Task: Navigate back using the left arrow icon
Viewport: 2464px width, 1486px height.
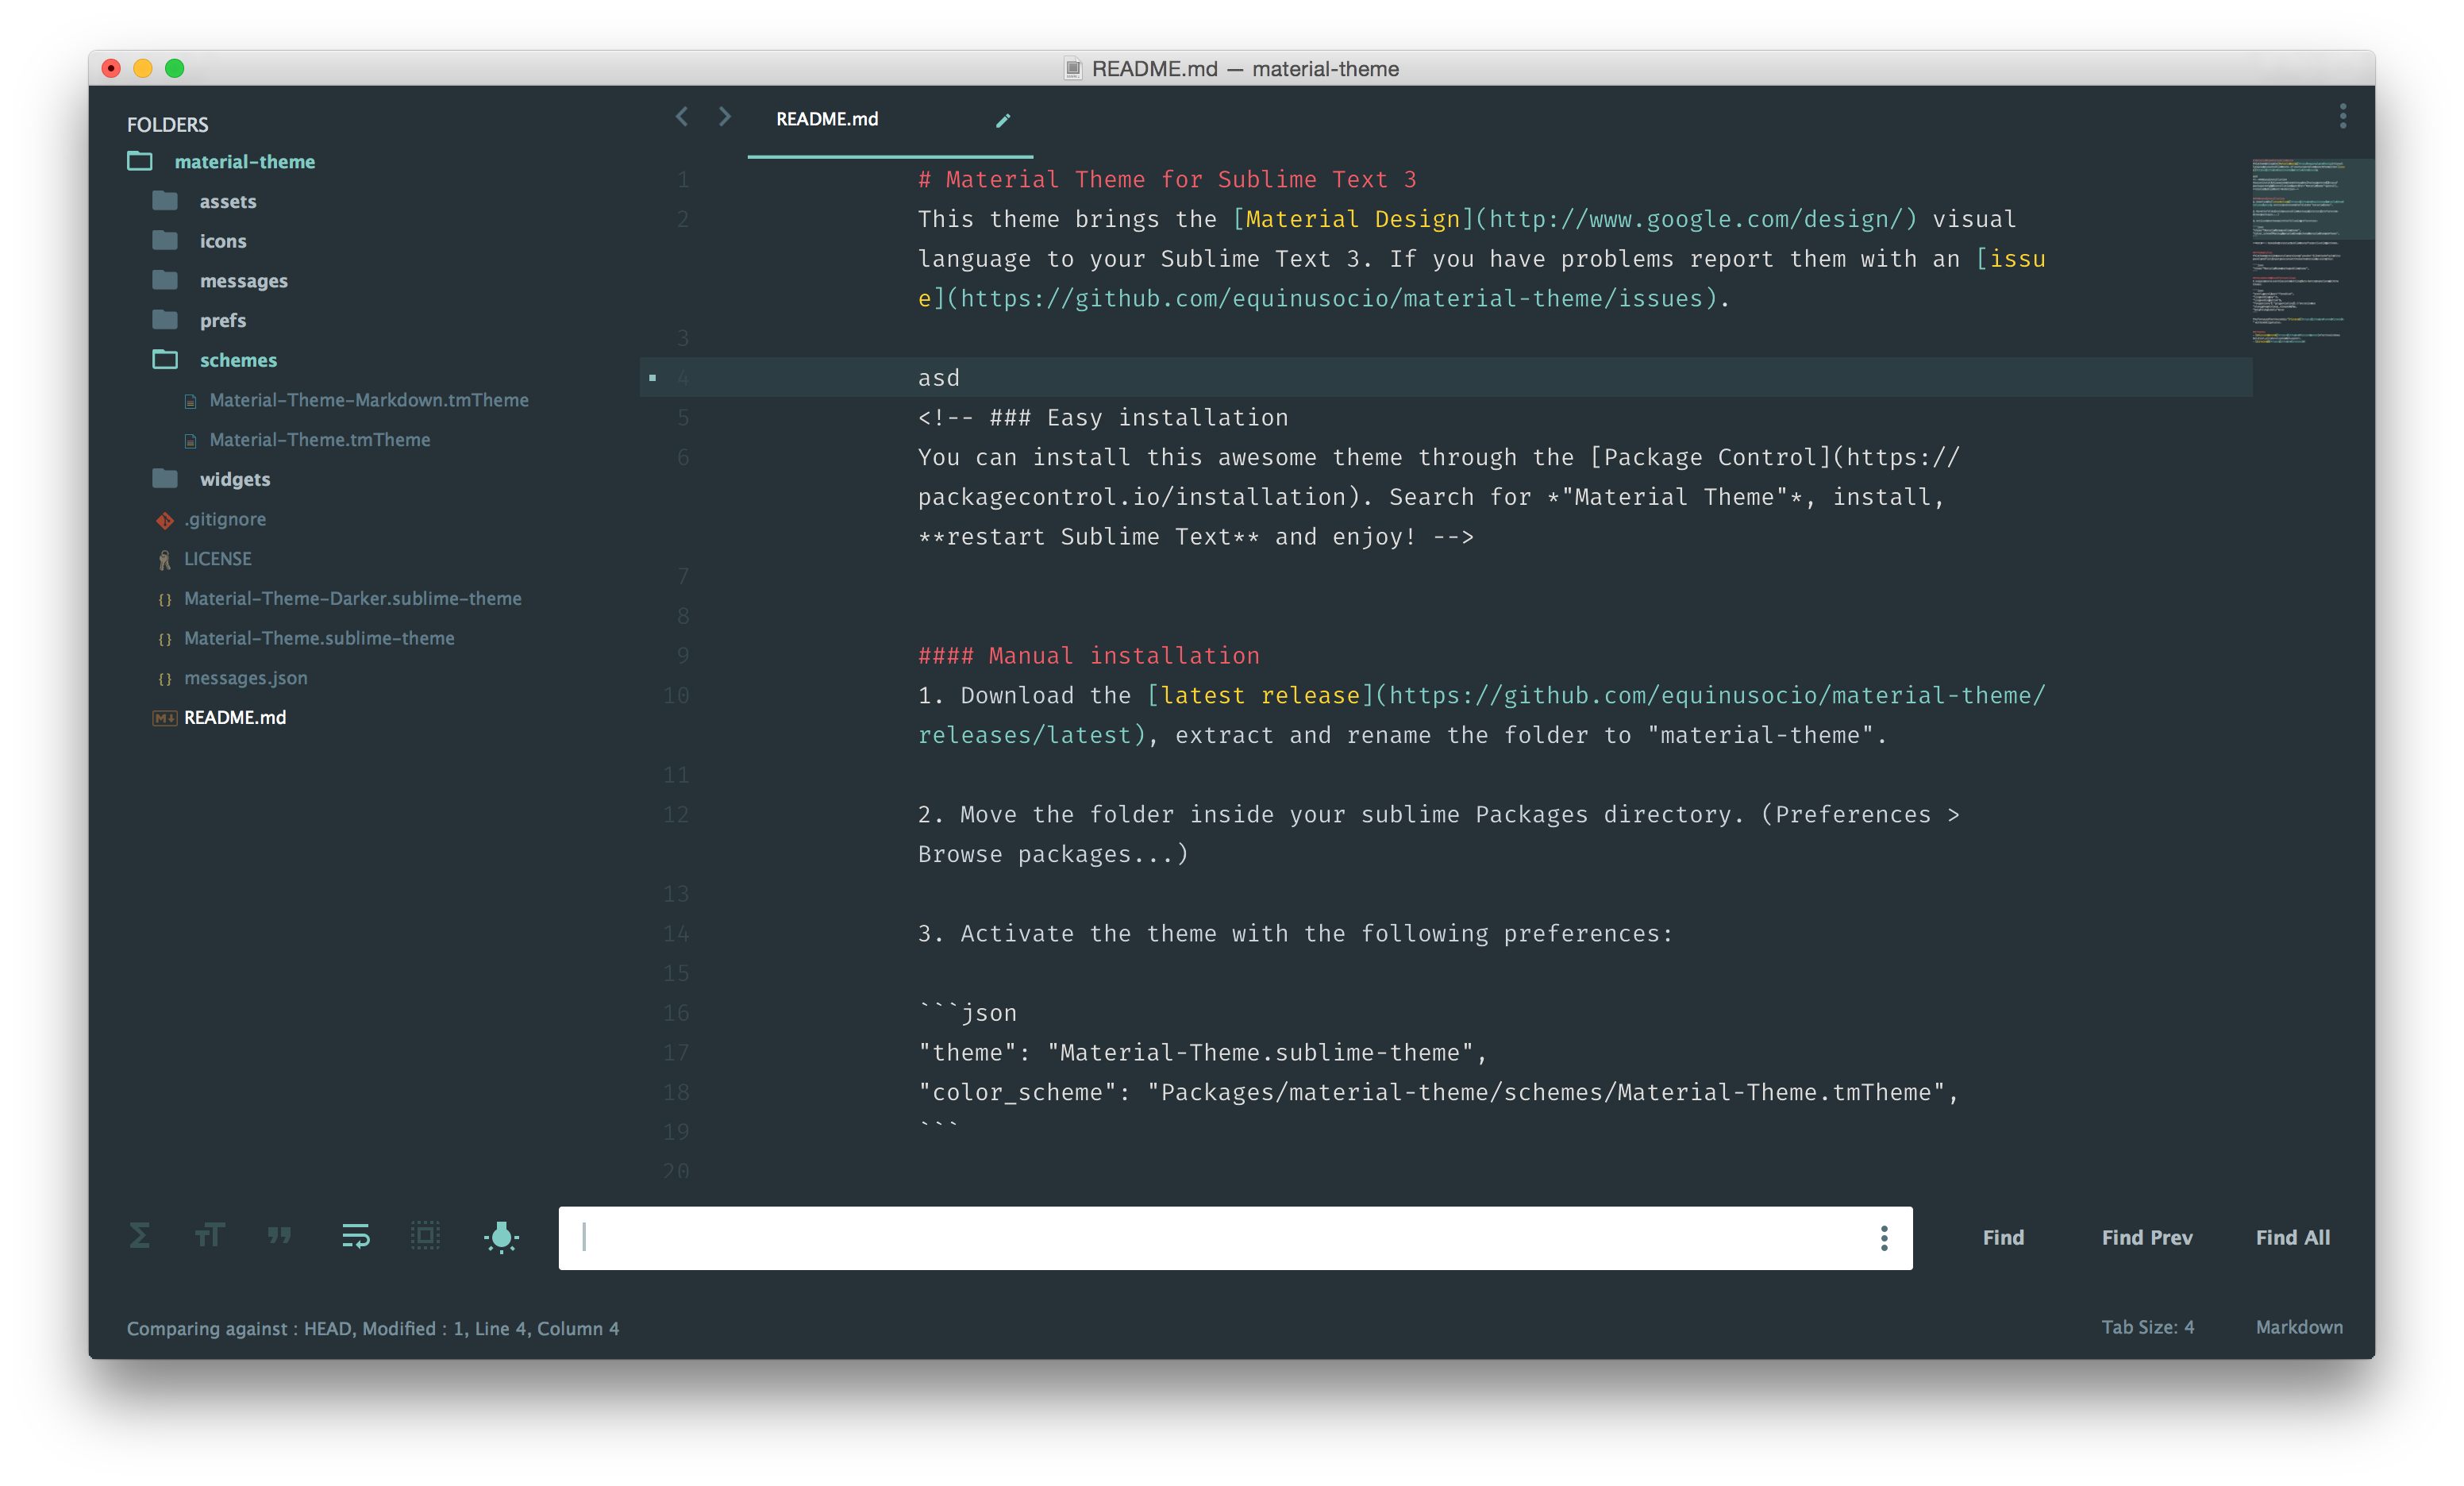Action: pyautogui.click(x=682, y=117)
